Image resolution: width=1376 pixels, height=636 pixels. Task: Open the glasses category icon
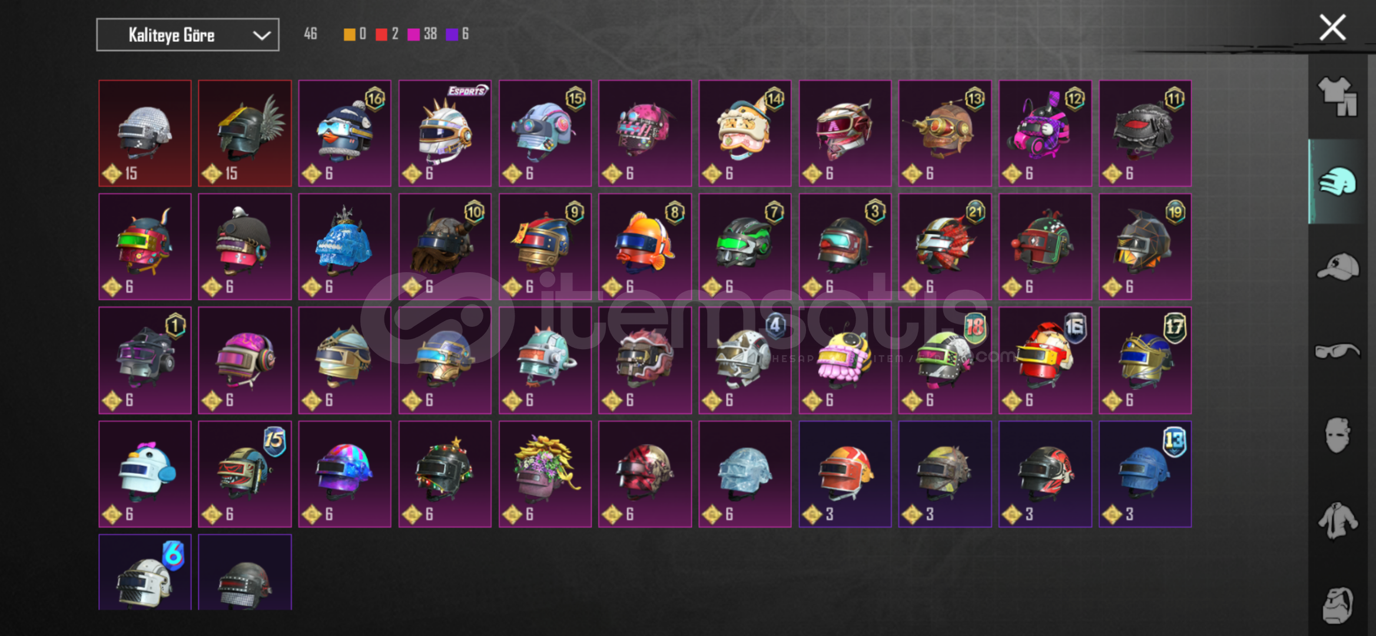tap(1337, 351)
